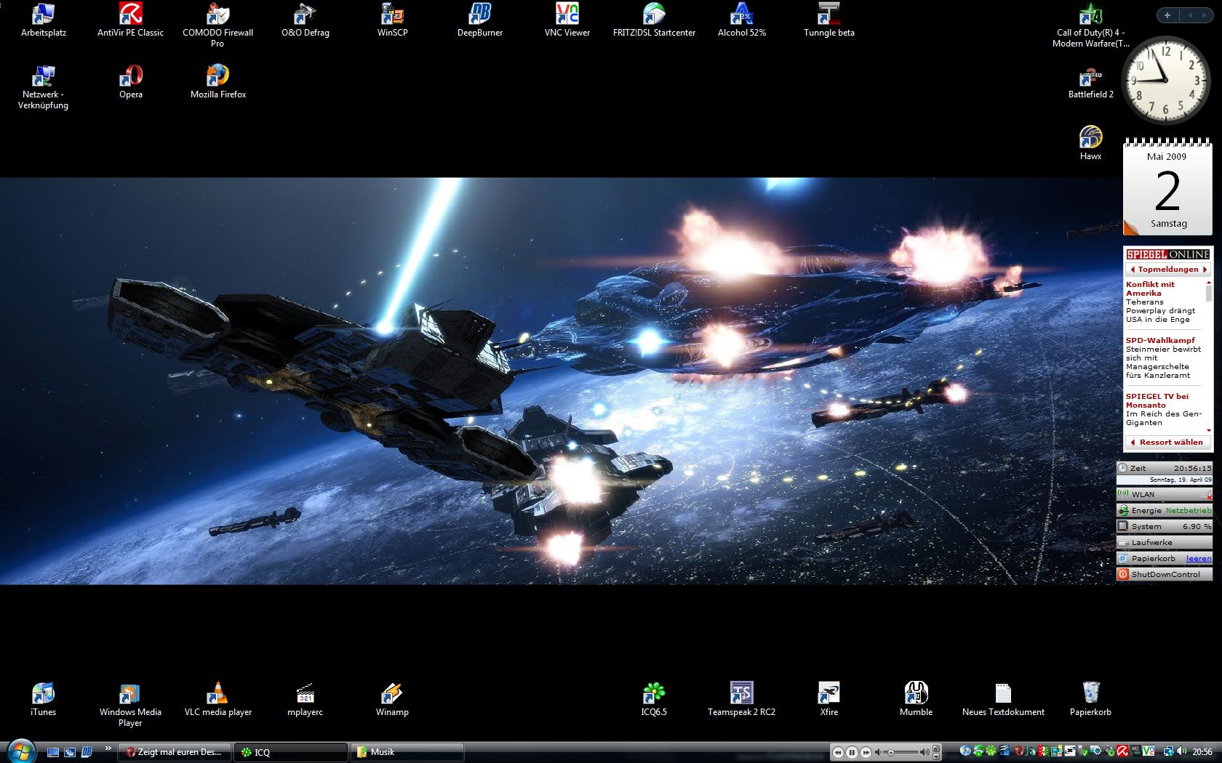The width and height of the screenshot is (1222, 763).
Task: Open the Opera desktop shortcut
Action: coord(131,82)
